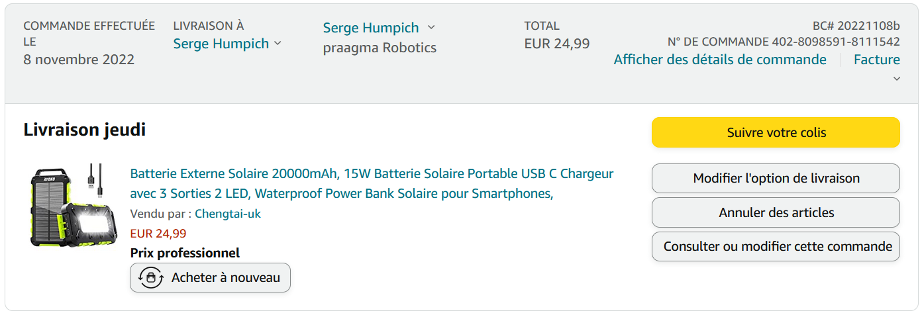Click the circular arrows buy-again icon

151,278
